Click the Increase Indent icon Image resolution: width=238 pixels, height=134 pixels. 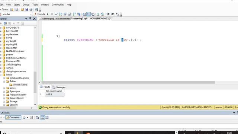(x=112, y=14)
